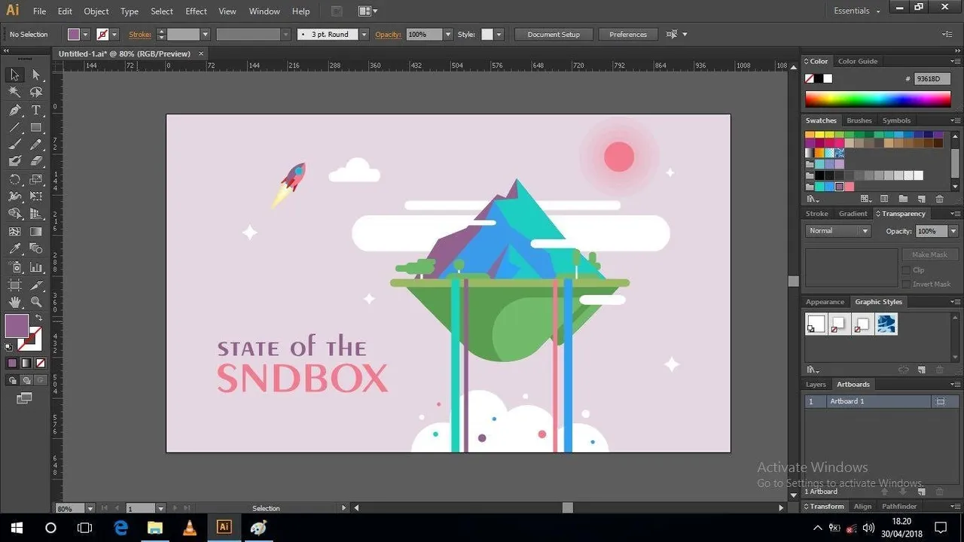The width and height of the screenshot is (964, 542).
Task: Pick the Shape Builder tool
Action: coord(14,214)
